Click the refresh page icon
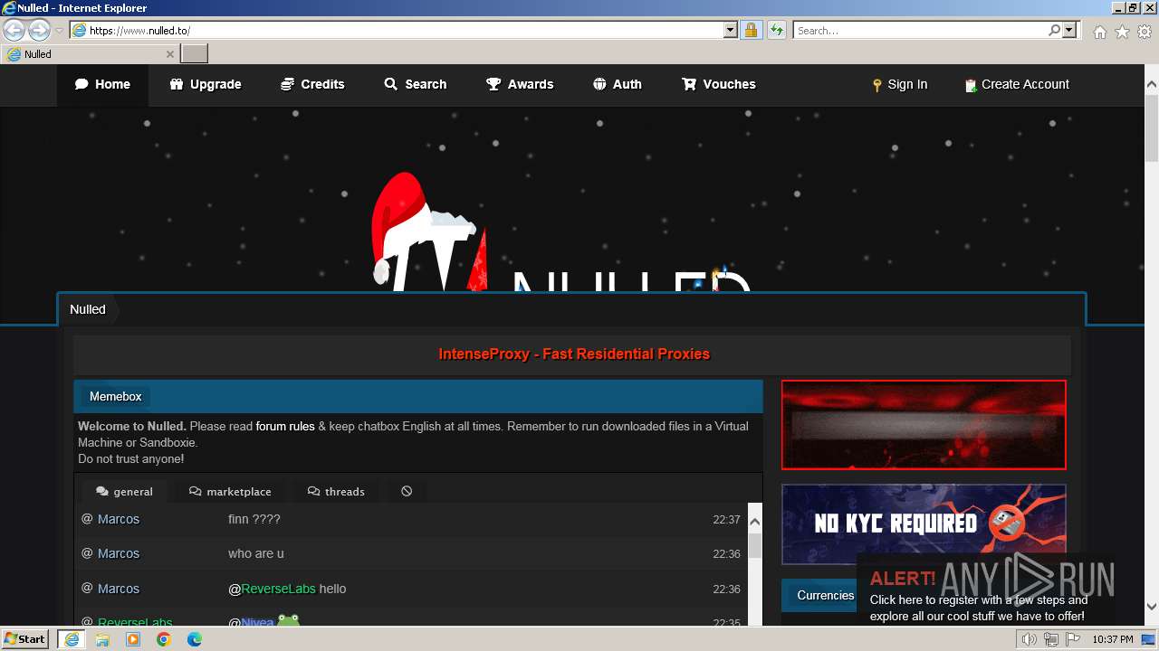 [776, 30]
